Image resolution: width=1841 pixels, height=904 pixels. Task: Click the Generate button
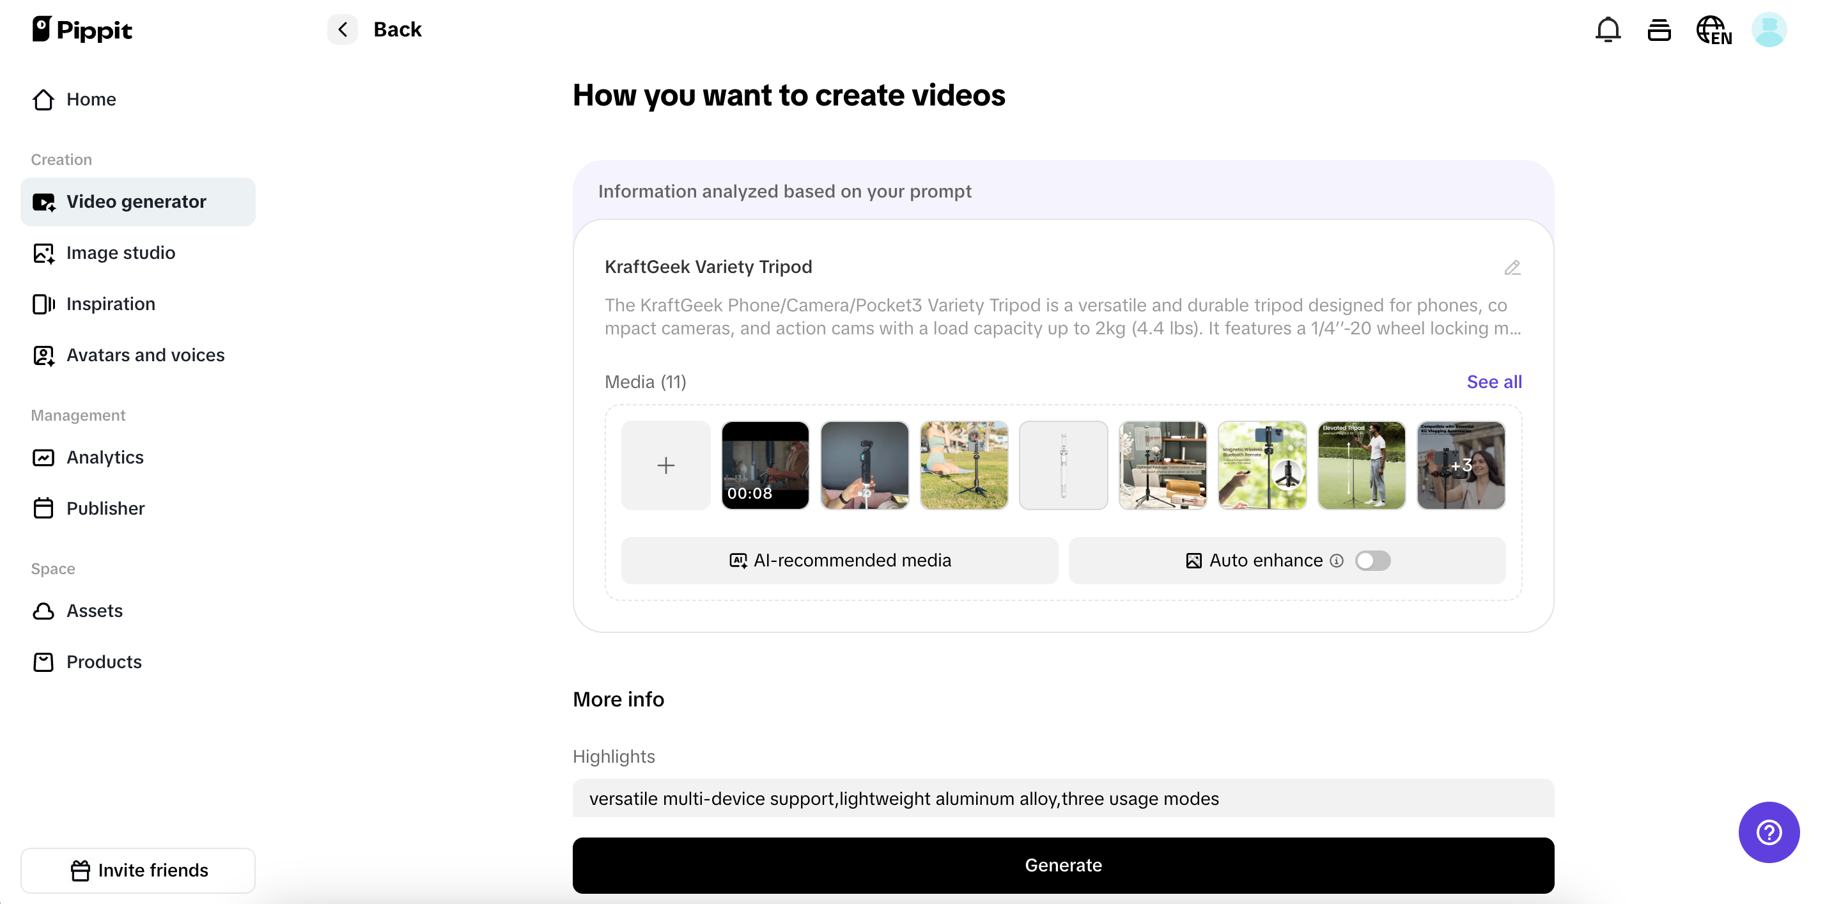point(1062,866)
